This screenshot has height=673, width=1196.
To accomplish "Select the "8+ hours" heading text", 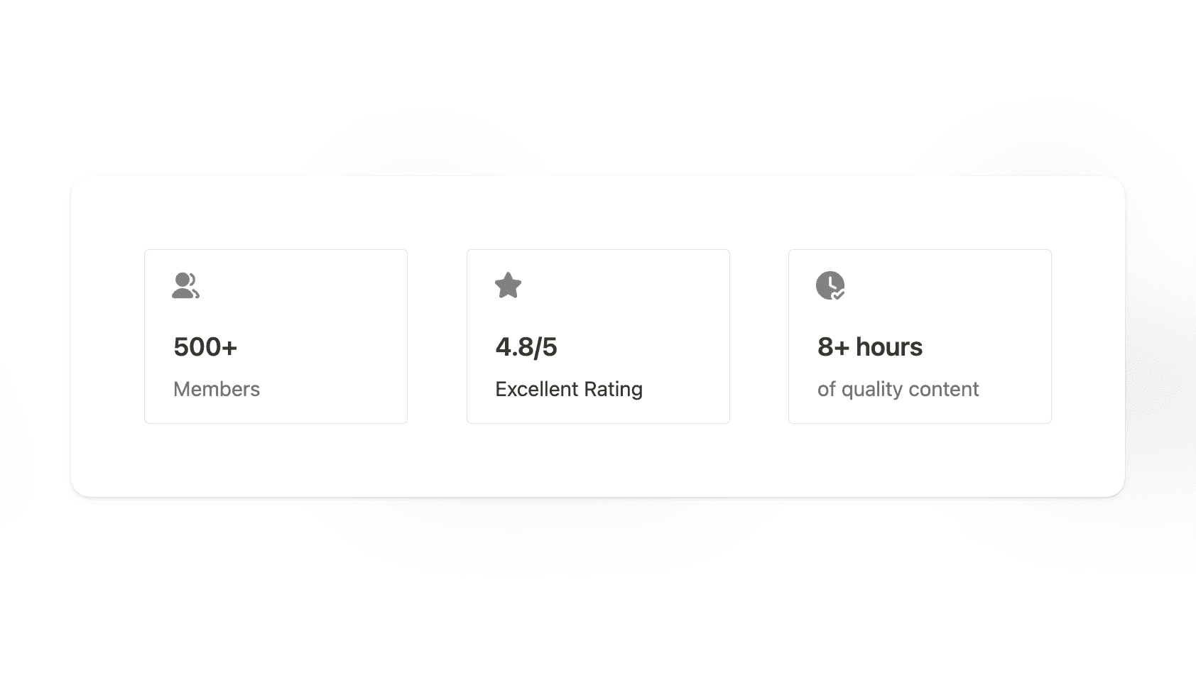I will pos(870,347).
